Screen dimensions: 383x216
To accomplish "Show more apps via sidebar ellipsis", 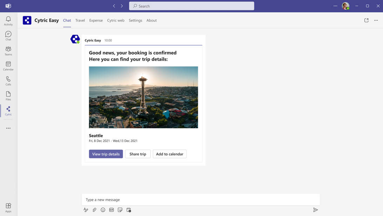I will click(8, 128).
